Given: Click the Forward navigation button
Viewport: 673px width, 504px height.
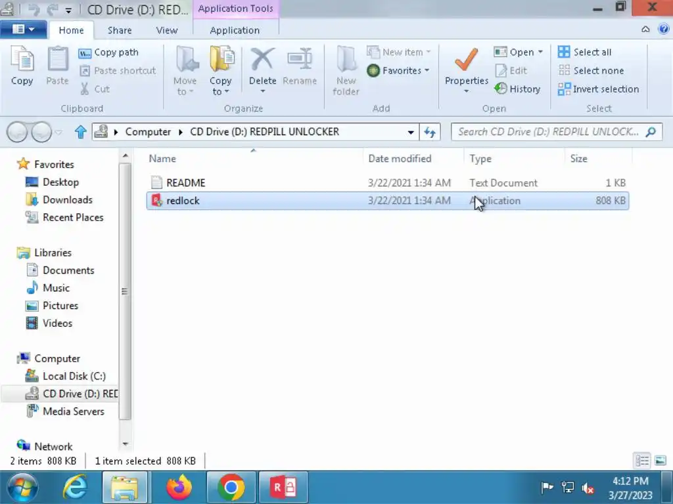Looking at the screenshot, I should [x=41, y=132].
